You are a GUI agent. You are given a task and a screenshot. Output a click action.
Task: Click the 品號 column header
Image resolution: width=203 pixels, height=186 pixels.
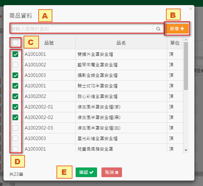pos(49,43)
